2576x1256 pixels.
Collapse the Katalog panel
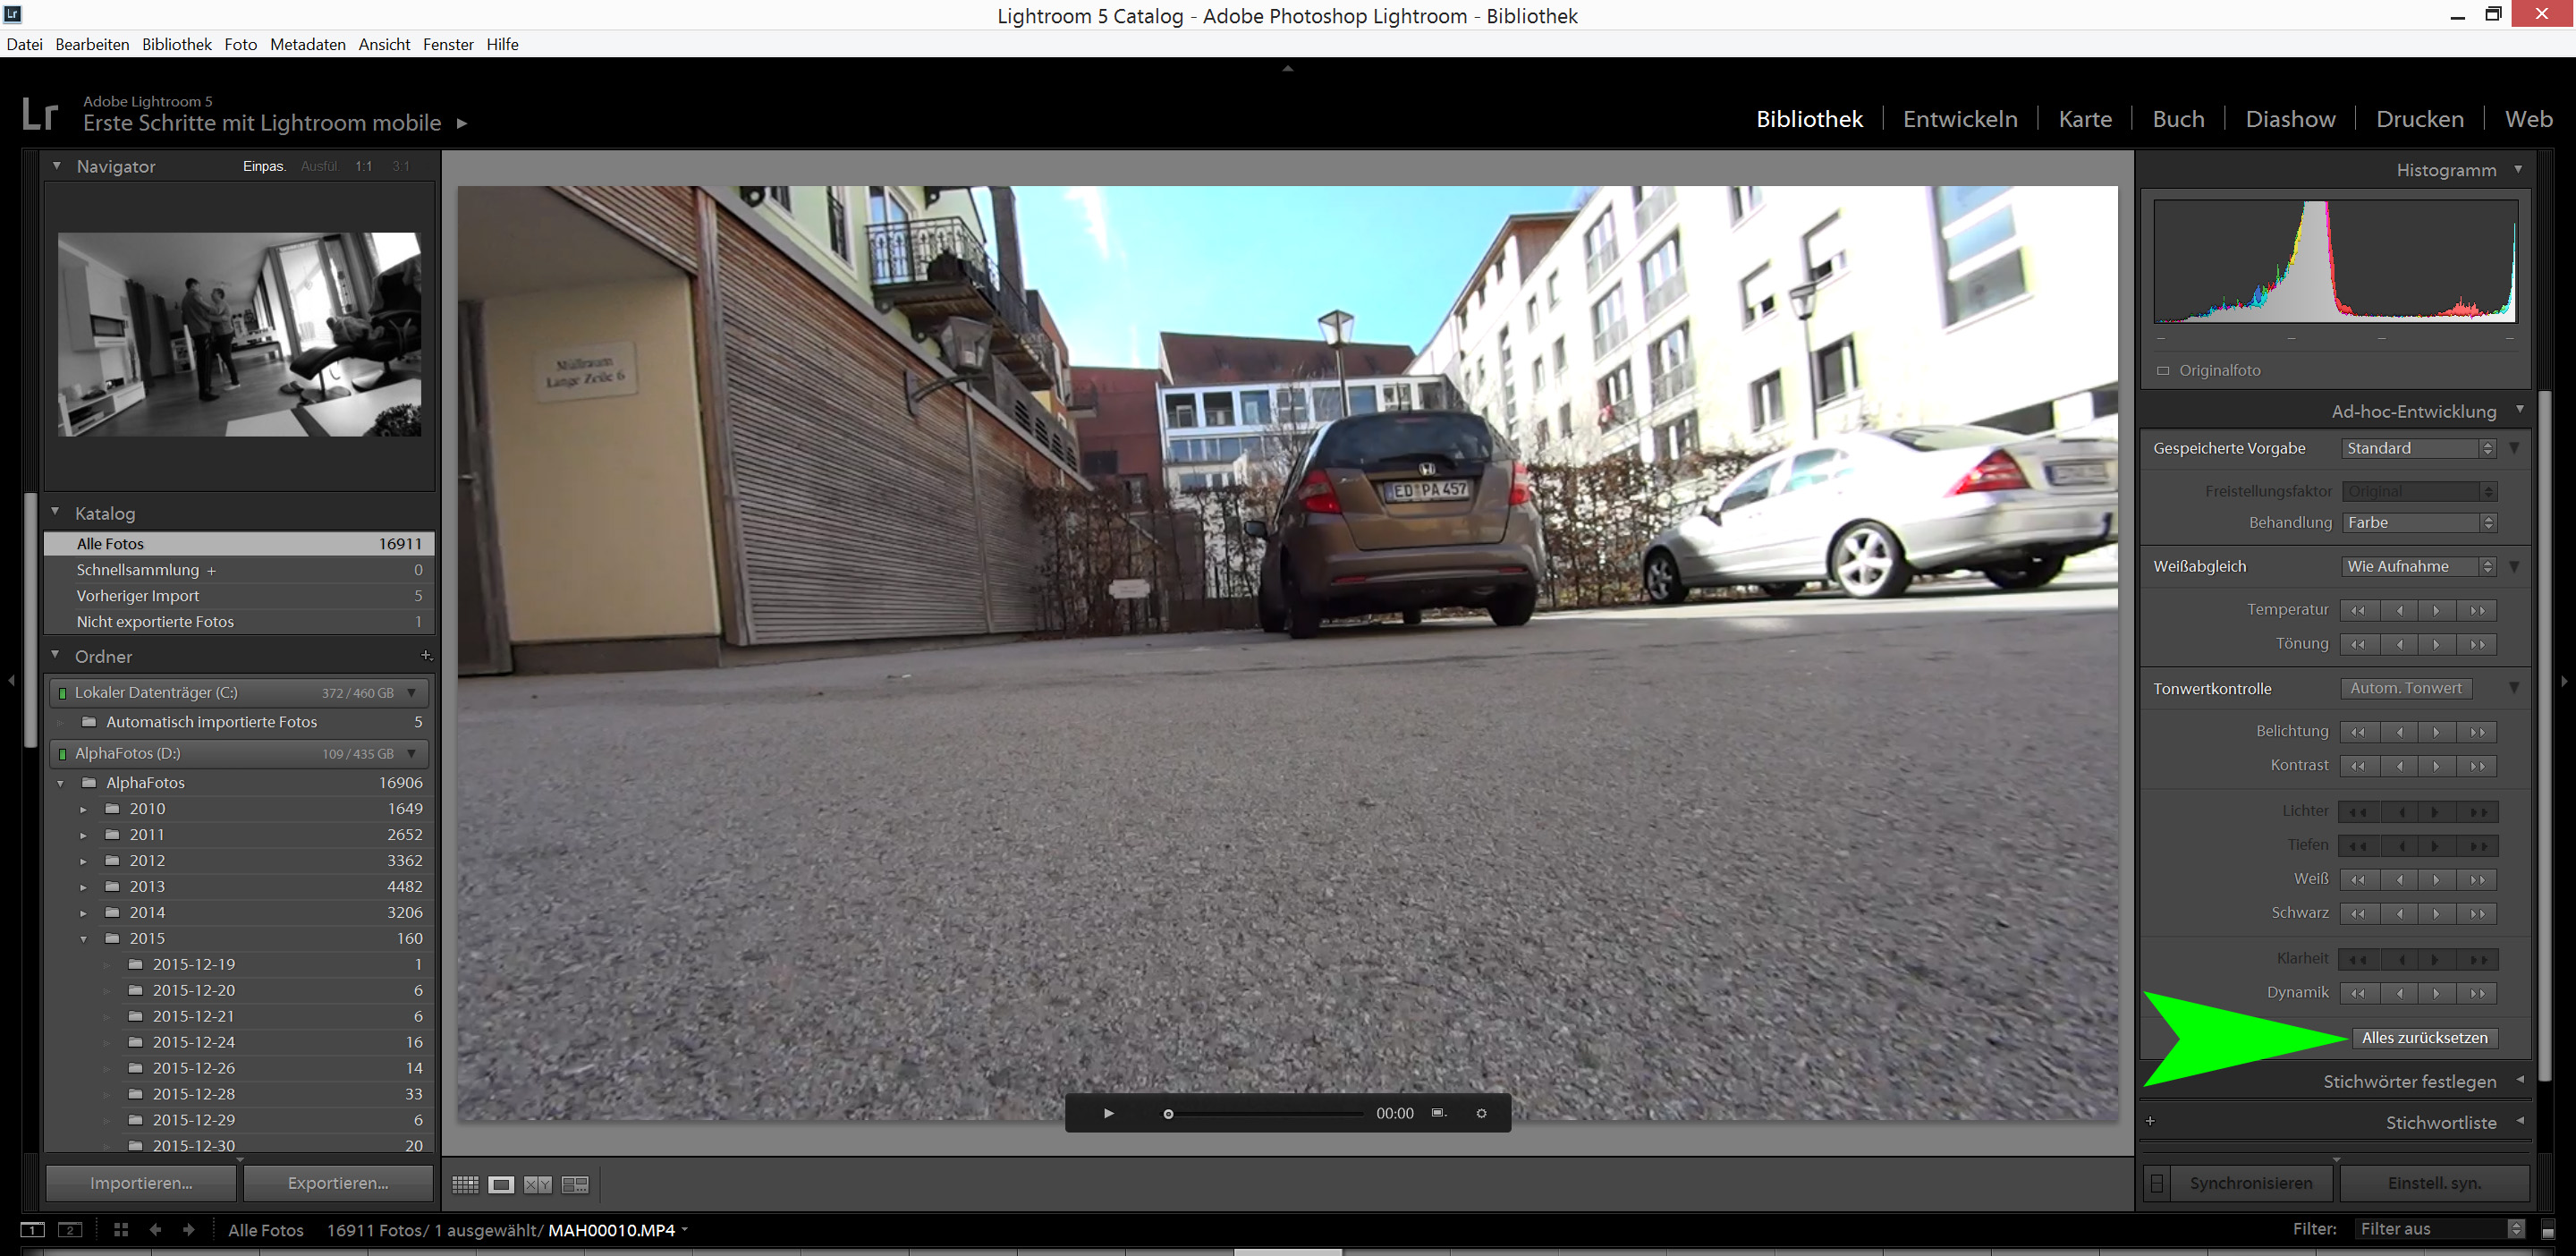[56, 512]
